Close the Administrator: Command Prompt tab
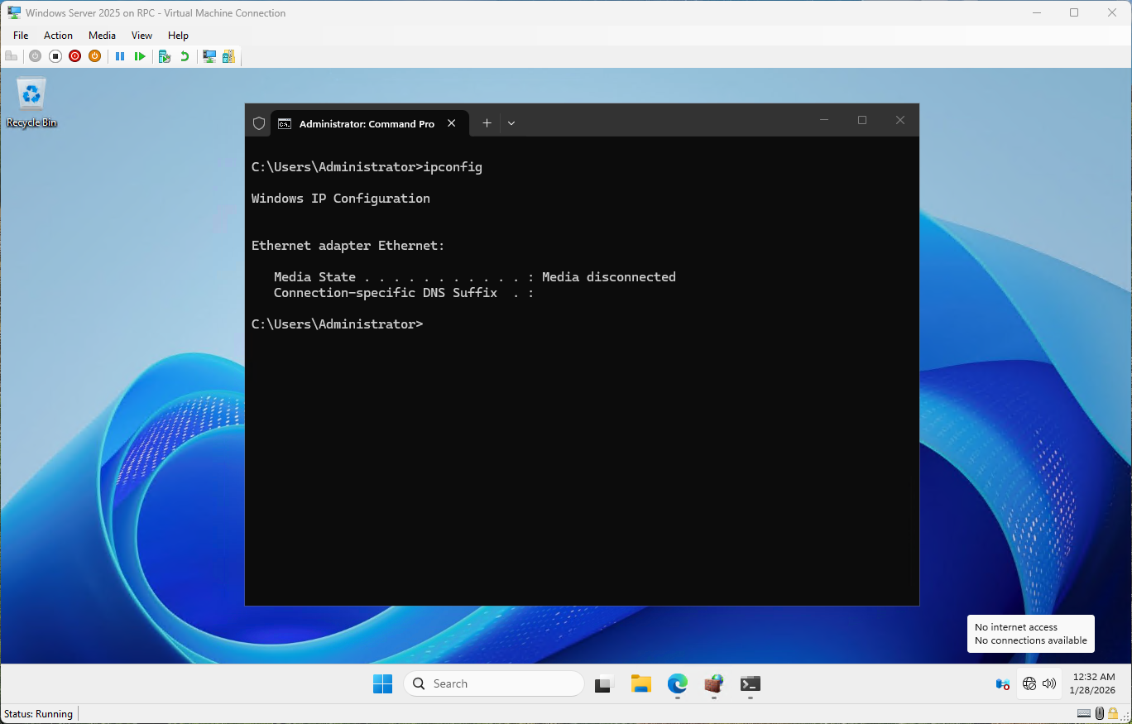 point(452,123)
